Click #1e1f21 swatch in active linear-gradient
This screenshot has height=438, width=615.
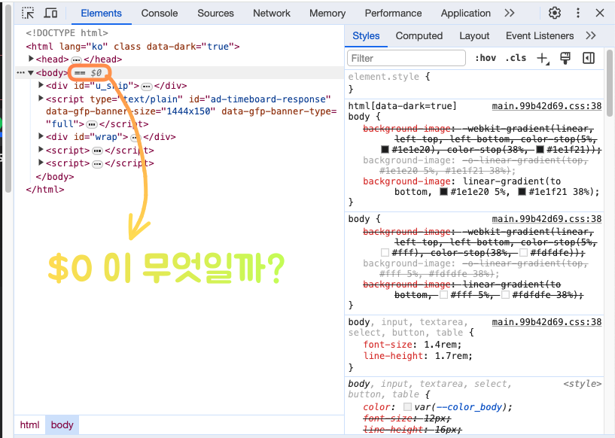pyautogui.click(x=522, y=192)
